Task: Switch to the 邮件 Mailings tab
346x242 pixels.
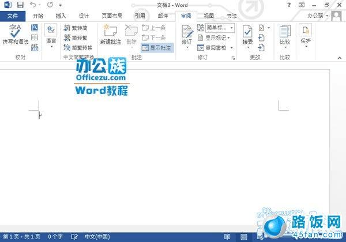Action: click(163, 16)
